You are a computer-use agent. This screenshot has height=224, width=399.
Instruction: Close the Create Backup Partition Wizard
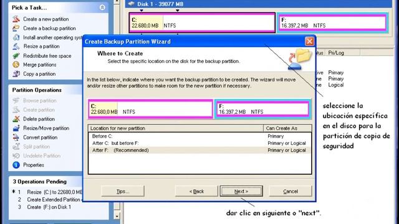pyautogui.click(x=309, y=42)
